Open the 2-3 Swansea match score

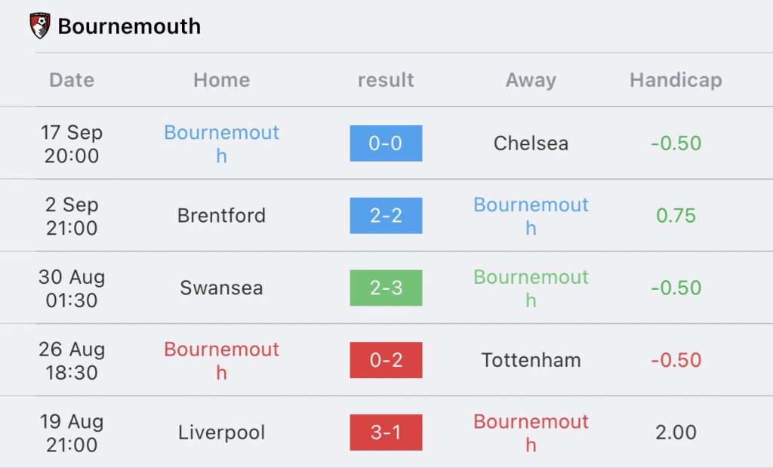pos(386,288)
